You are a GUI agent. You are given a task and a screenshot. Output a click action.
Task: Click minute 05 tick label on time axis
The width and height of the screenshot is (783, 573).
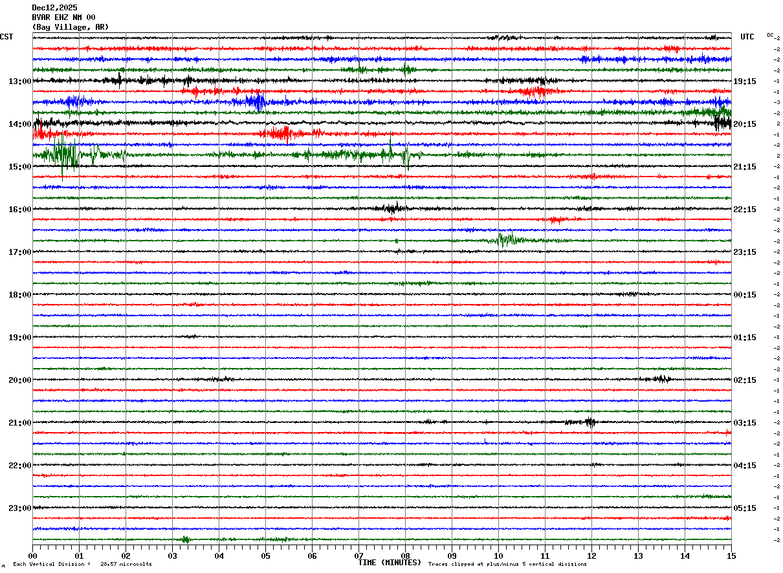pos(265,556)
